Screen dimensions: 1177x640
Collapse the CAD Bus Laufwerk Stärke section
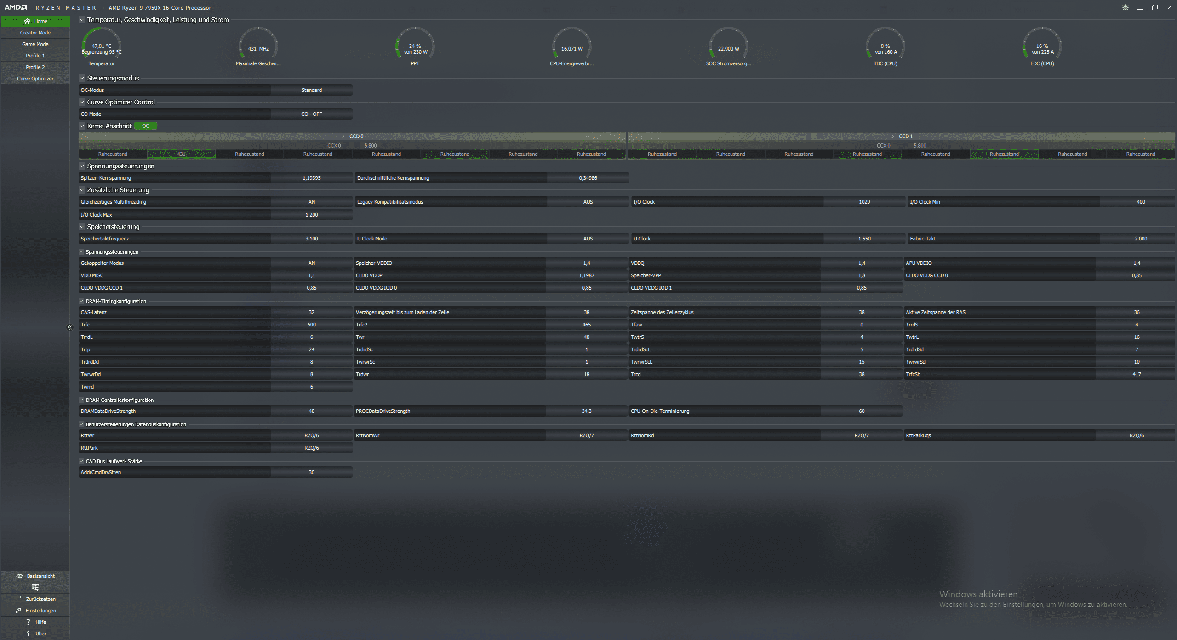tap(81, 461)
